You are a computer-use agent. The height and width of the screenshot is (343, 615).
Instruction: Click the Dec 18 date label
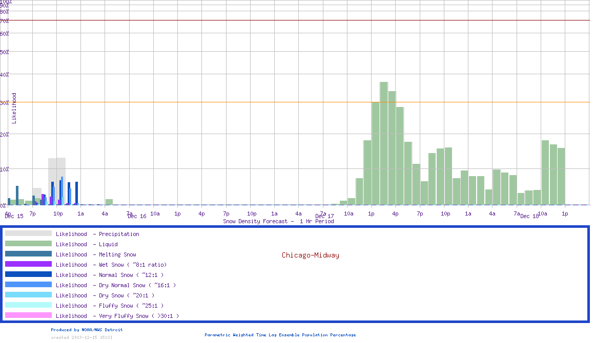point(529,216)
